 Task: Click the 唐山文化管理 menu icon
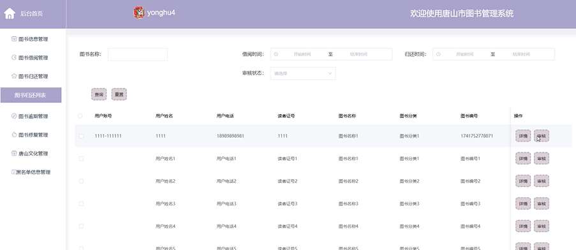tap(14, 154)
